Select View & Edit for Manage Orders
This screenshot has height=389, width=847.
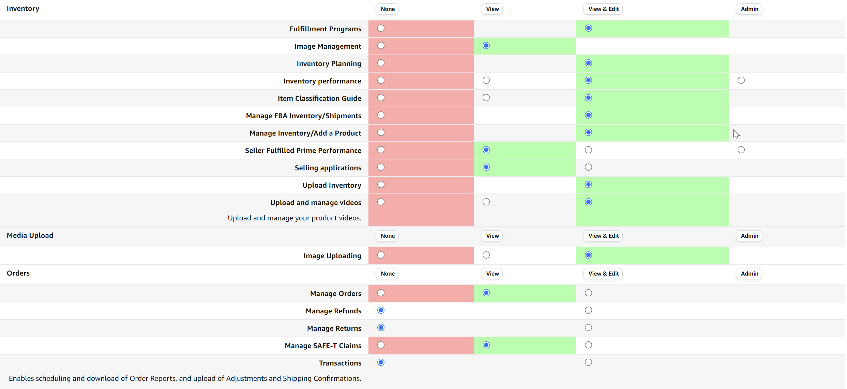tap(588, 293)
